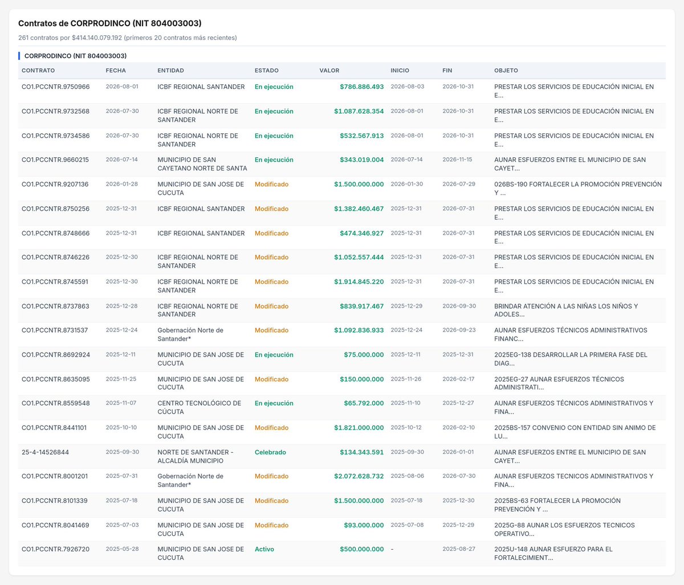Click the value $65.792.000
684x585 pixels.
(x=364, y=403)
